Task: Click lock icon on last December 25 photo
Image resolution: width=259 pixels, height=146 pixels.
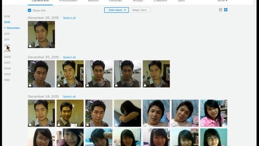Action: click(145, 85)
